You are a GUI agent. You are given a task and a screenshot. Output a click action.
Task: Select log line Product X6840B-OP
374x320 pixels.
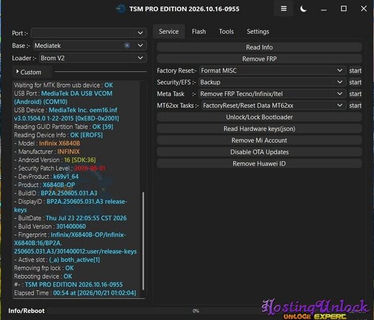44,185
